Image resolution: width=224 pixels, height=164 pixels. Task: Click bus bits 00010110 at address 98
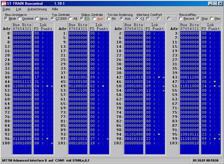point(134,139)
